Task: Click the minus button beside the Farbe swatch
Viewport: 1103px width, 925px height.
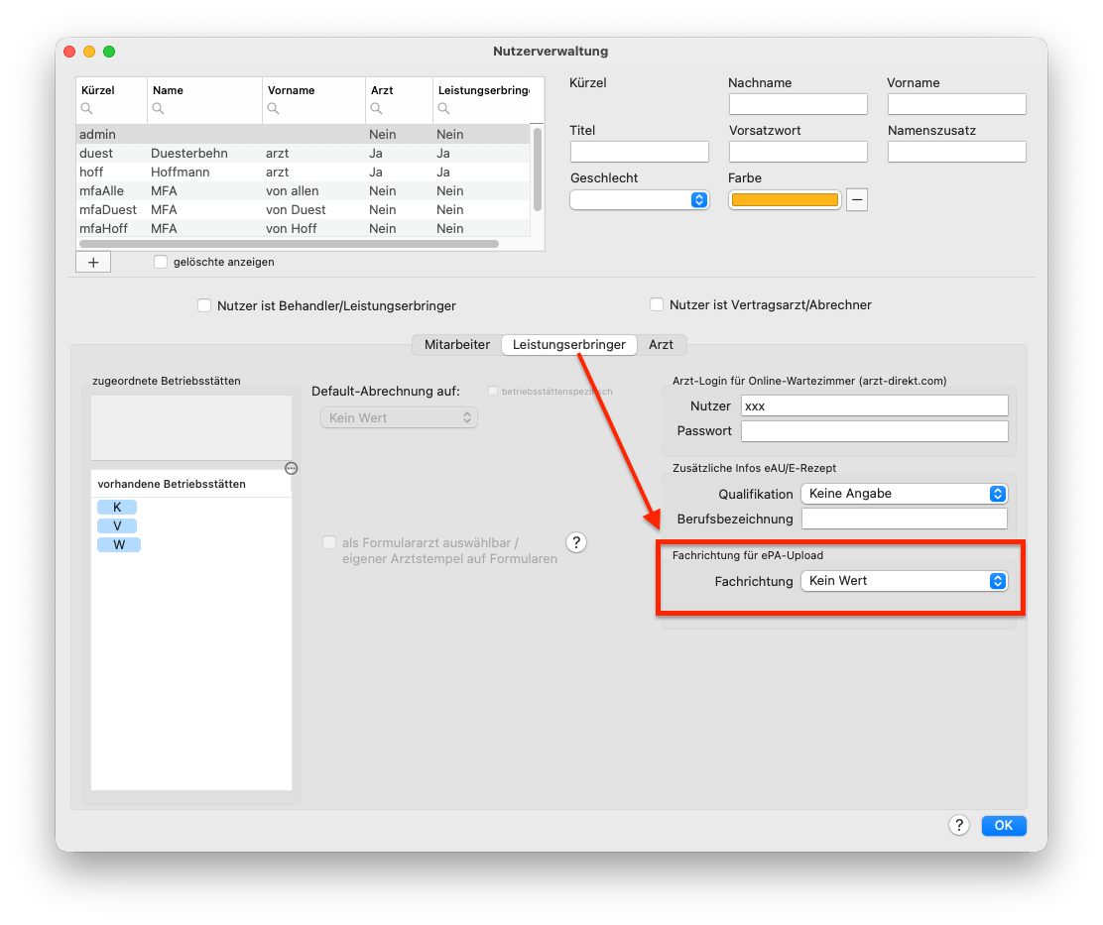Action: pyautogui.click(x=856, y=199)
